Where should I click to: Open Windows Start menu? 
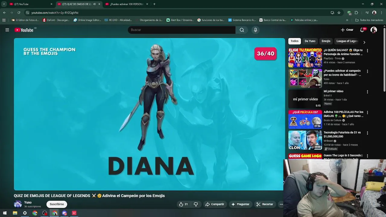pos(5,213)
